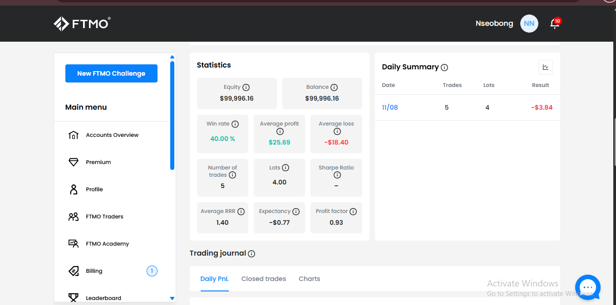Click the Daily Summary info icon
The image size is (616, 305).
coord(444,68)
